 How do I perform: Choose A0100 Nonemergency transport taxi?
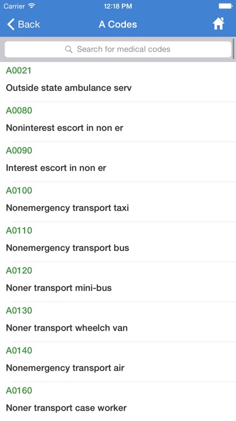(118, 202)
